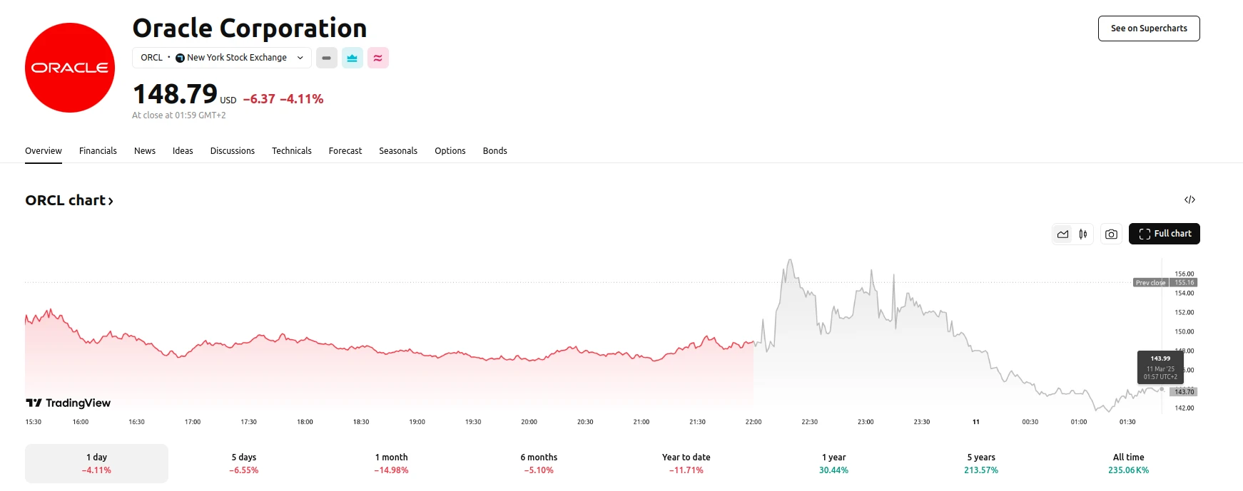Go to the Forecast tab
Screen dimensions: 1243x491
[345, 150]
